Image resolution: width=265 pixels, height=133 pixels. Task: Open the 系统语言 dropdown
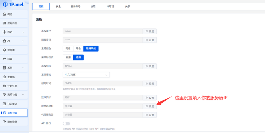[x=86, y=75]
